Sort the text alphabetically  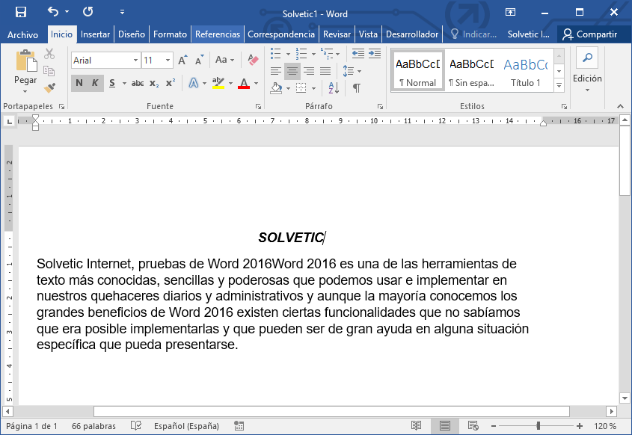tap(334, 87)
